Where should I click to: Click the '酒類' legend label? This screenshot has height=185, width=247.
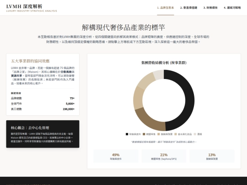[x=199, y=134]
